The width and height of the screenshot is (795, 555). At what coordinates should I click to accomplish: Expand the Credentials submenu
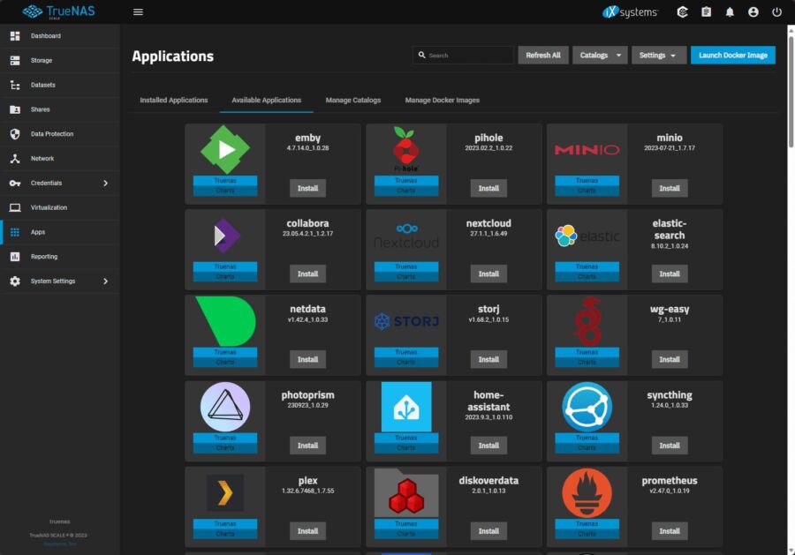[60, 183]
